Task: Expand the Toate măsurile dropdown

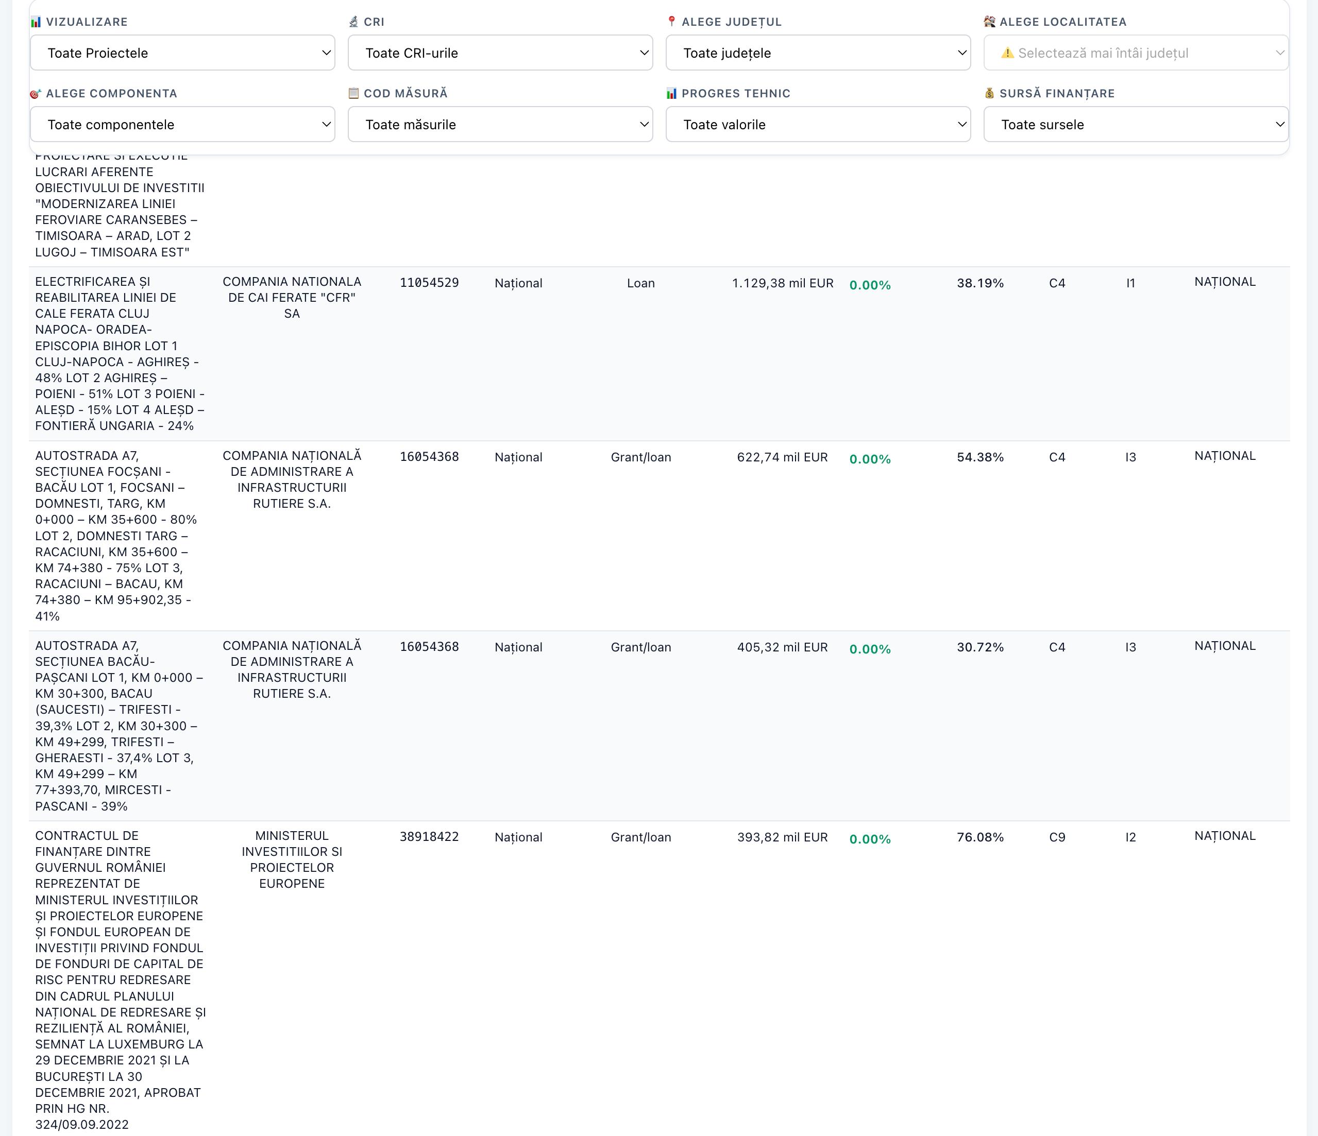Action: tap(501, 125)
